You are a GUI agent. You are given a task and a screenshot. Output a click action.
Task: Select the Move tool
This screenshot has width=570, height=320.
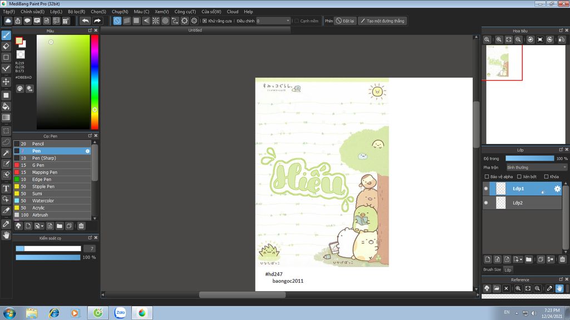click(x=6, y=82)
